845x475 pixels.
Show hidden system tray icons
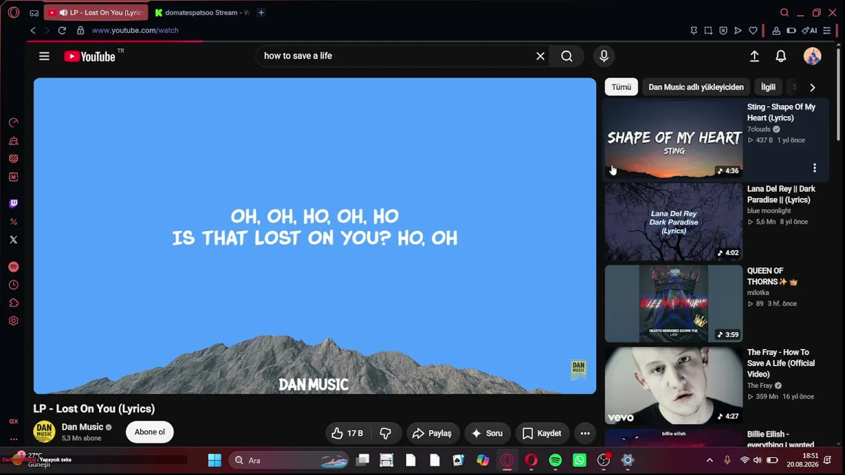pos(710,460)
